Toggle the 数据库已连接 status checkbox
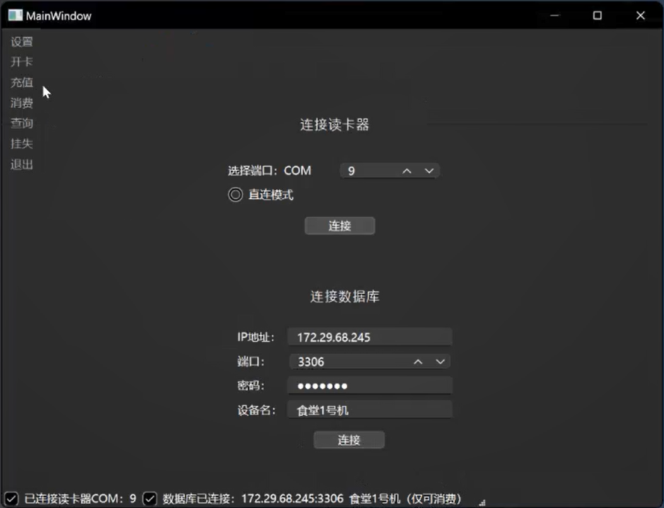Screen dimensions: 664x508 tap(149, 498)
